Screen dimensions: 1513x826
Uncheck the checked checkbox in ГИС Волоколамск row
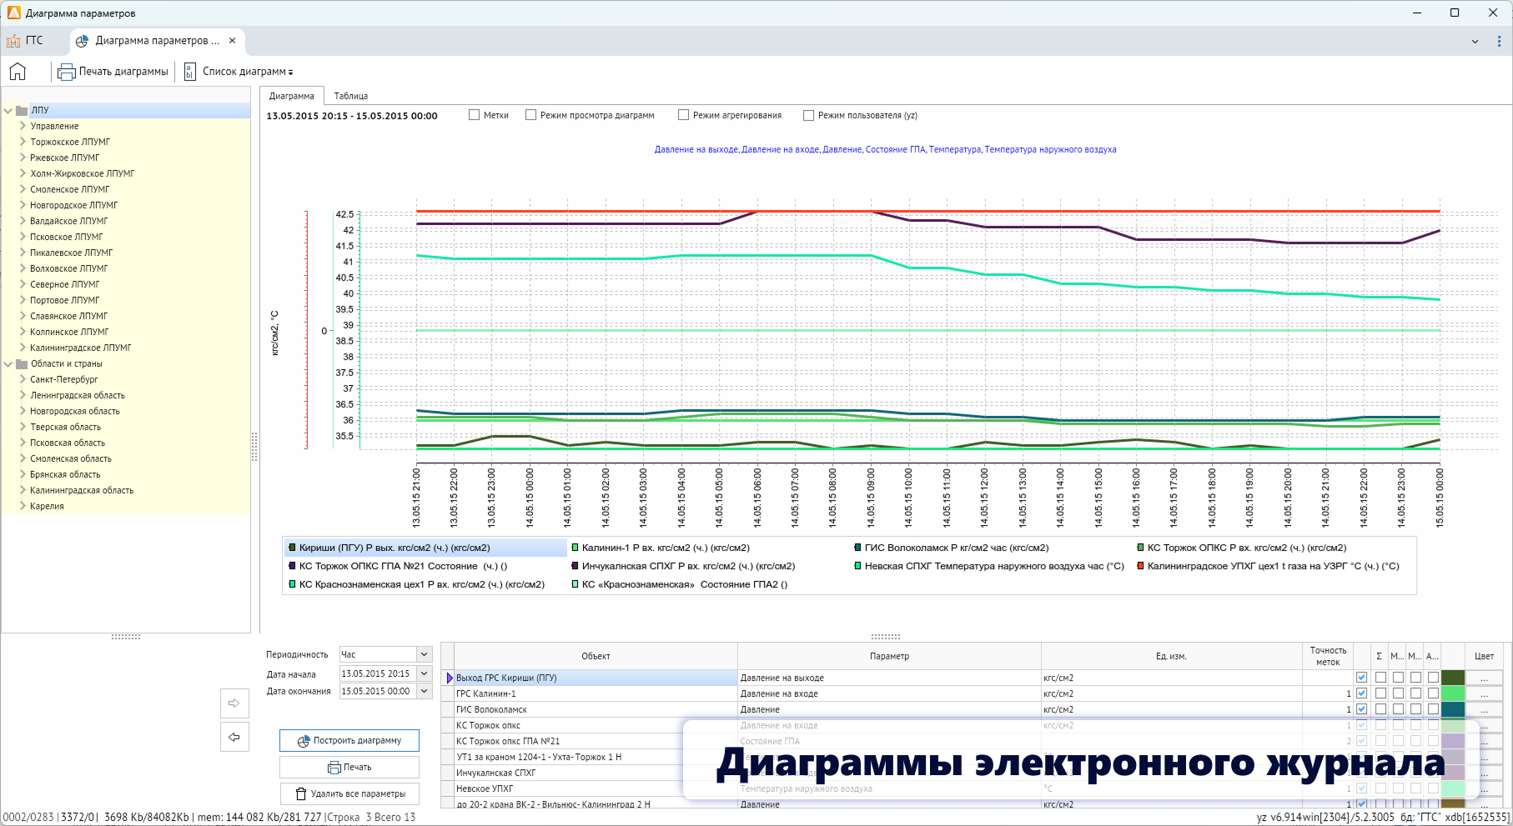[x=1362, y=709]
